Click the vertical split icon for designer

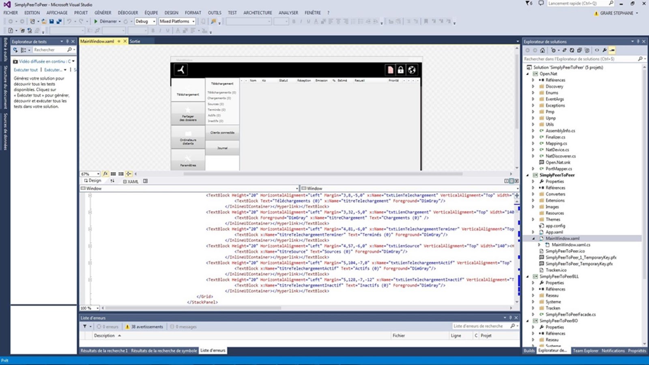coord(507,181)
